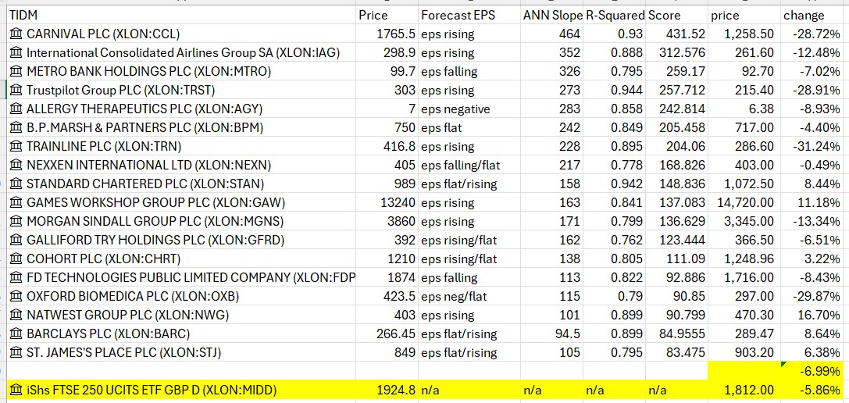This screenshot has height=403, width=849.
Task: Select the FD TECHNOLOGIES company name cell
Action: (181, 278)
